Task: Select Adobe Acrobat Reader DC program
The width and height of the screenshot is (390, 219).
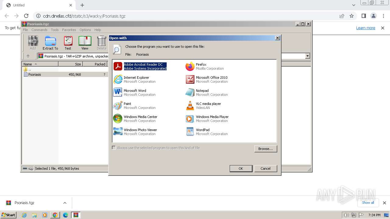Action: [140, 66]
